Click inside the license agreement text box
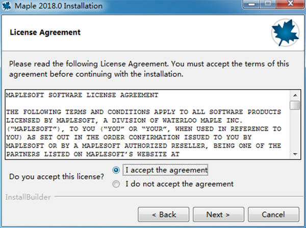Image resolution: width=306 pixels, height=228 pixels. point(148,125)
